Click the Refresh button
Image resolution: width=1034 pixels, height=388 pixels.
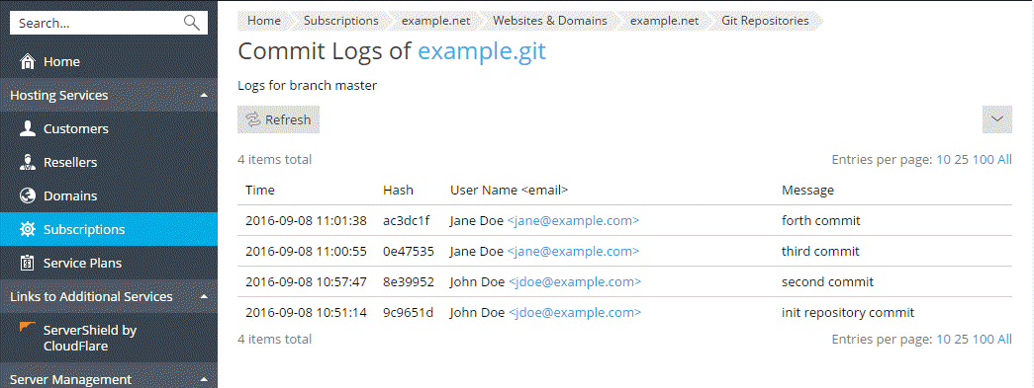[x=278, y=119]
